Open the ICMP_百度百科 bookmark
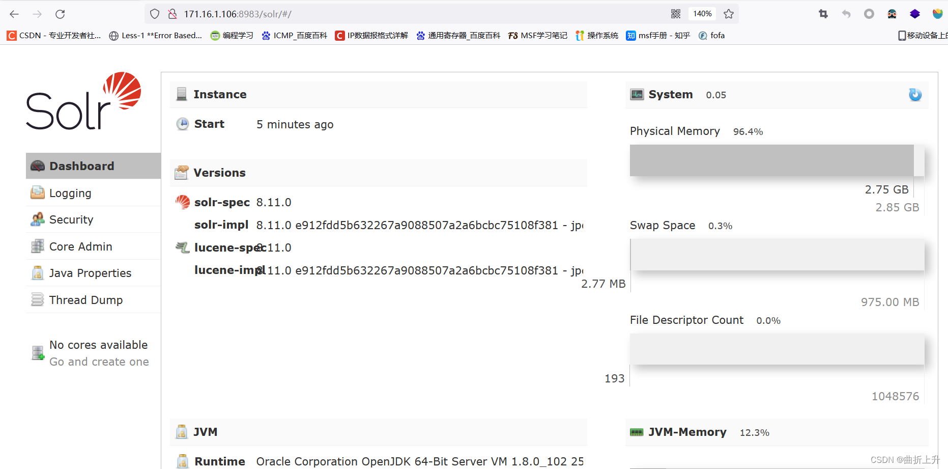Image resolution: width=948 pixels, height=469 pixels. click(294, 35)
